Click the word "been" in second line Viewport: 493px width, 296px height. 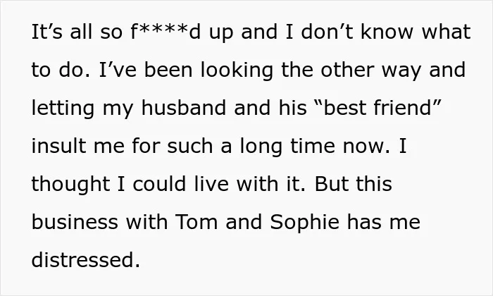pos(168,70)
